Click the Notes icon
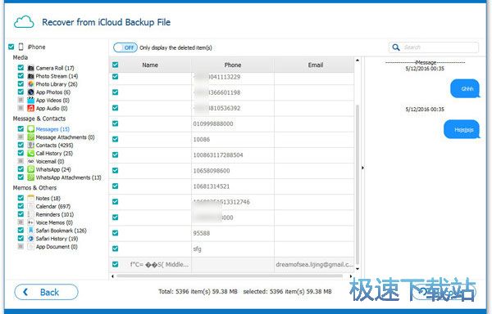This screenshot has width=492, height=314. click(31, 198)
